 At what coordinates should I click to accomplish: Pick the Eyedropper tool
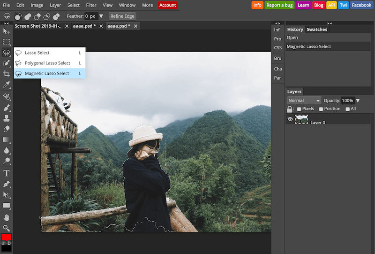tap(7, 85)
